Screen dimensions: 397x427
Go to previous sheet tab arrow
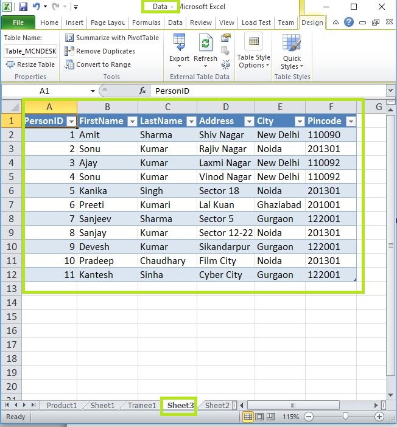(x=16, y=405)
